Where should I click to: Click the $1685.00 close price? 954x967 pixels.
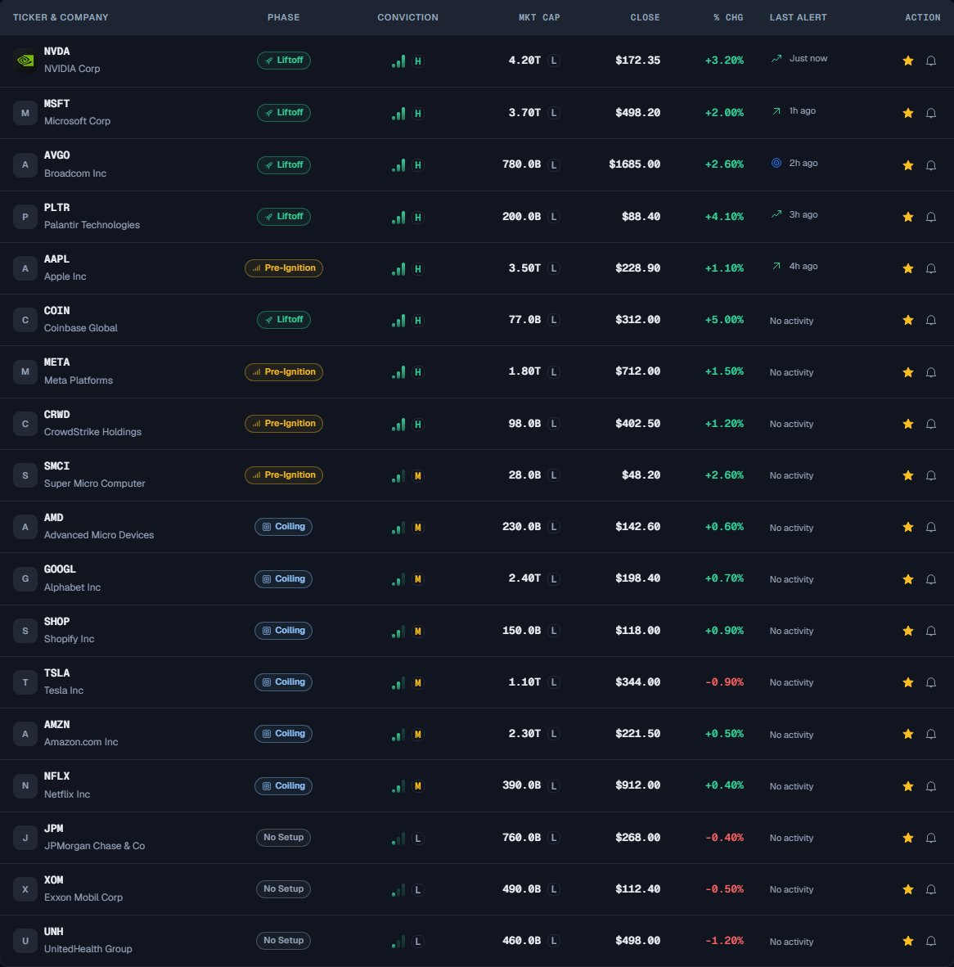pos(635,164)
